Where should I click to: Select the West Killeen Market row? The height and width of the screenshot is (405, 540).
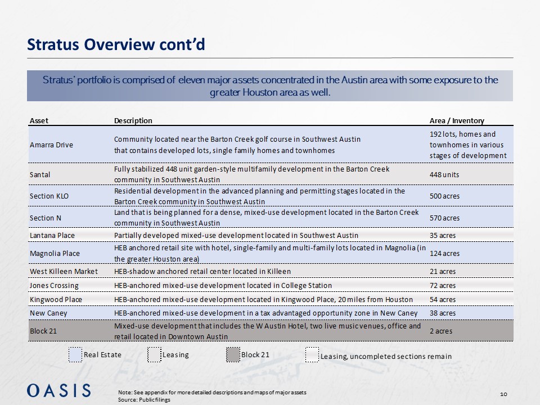coord(63,272)
